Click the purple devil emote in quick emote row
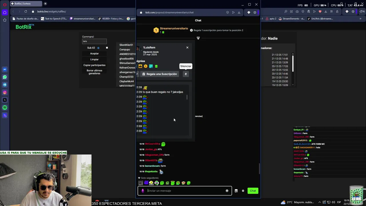This screenshot has height=206, width=366. point(146,183)
